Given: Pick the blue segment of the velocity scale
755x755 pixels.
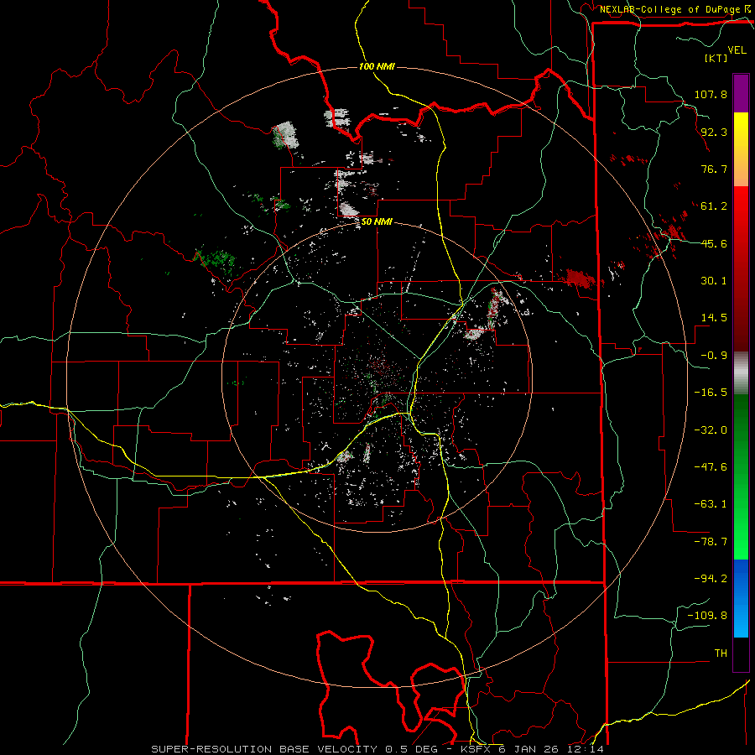Looking at the screenshot, I should pyautogui.click(x=741, y=598).
